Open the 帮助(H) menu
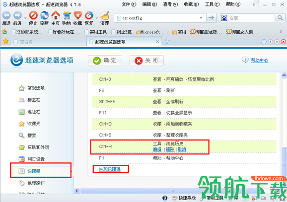 coord(233,4)
